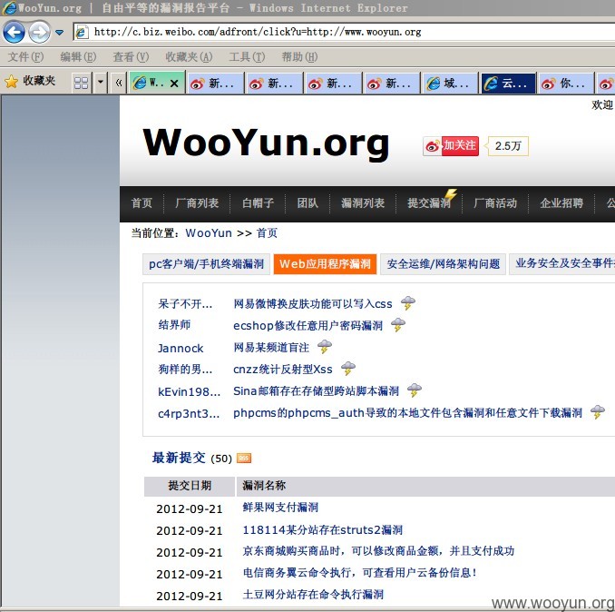615x612 pixels.
Task: Open the 编辑(E) menu
Action: pos(78,57)
